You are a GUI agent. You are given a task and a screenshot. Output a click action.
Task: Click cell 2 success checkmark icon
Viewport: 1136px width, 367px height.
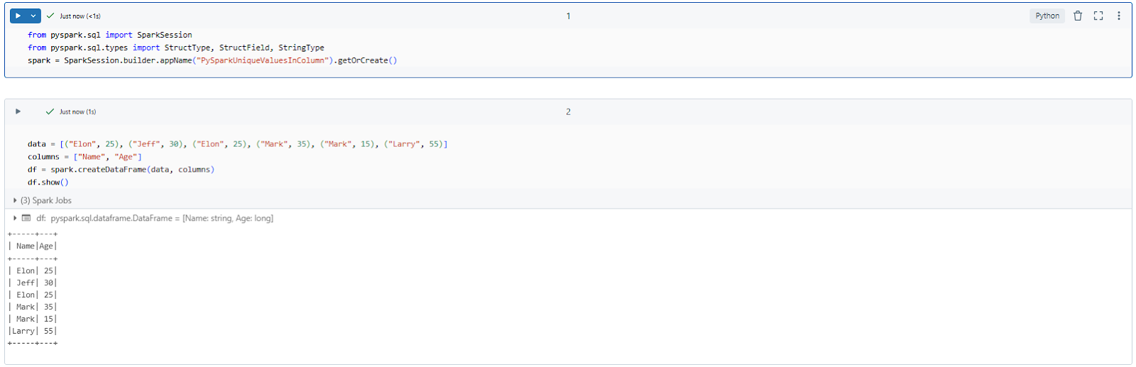tap(50, 111)
